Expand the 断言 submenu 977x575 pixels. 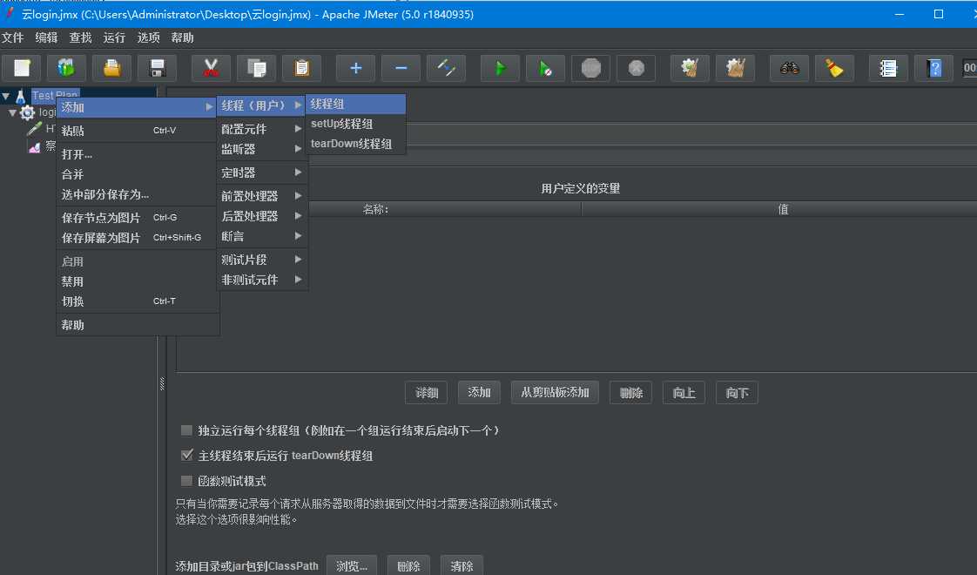point(262,236)
